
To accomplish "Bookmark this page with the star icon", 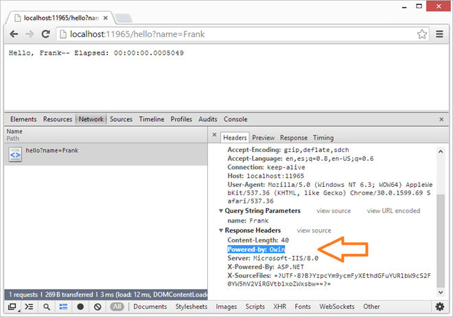I will point(422,34).
